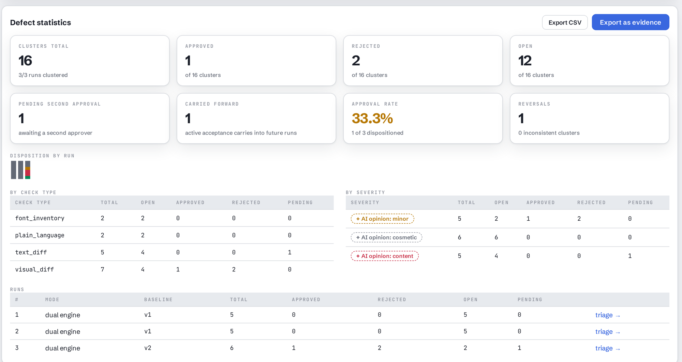Click the 33.3% approval rate value
This screenshot has width=682, height=362.
click(x=372, y=119)
